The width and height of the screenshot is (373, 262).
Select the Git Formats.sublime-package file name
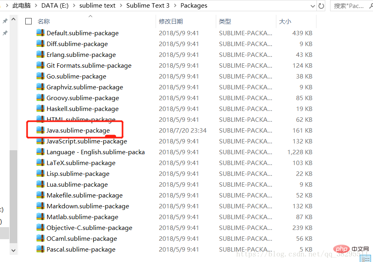point(89,66)
